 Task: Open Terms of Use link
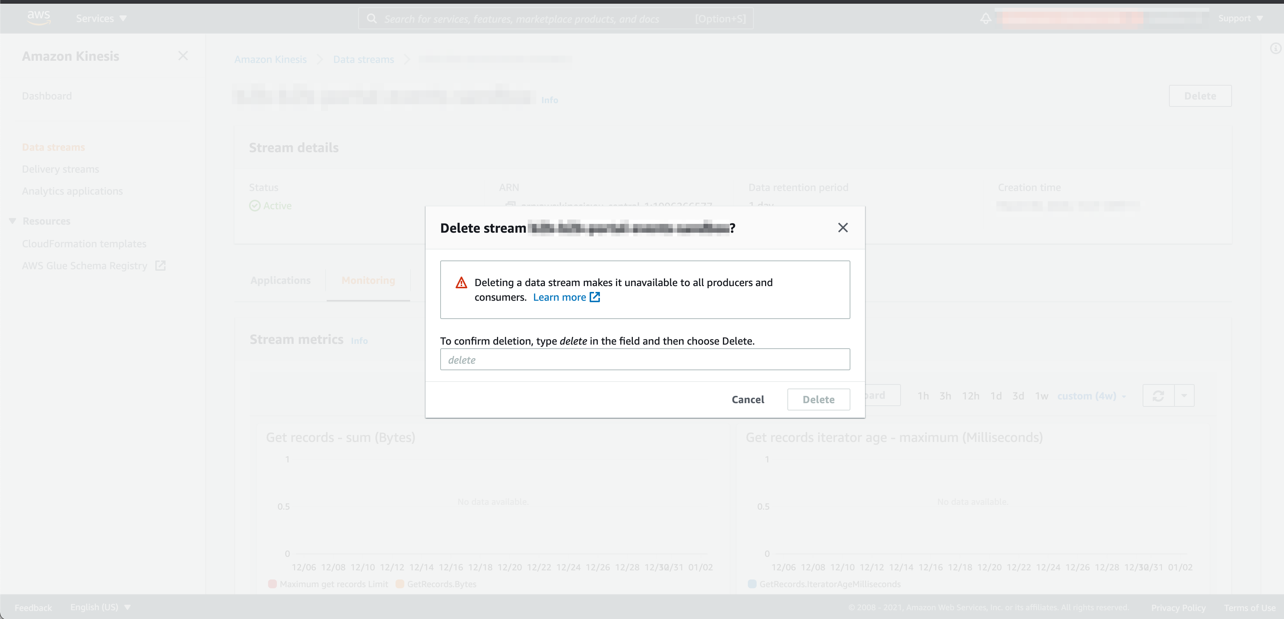coord(1250,608)
